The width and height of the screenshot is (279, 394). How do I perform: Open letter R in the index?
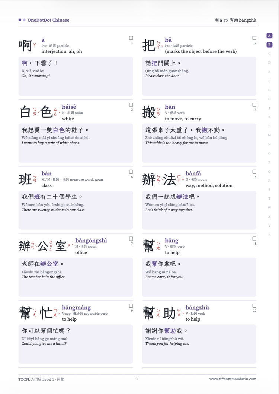click(x=269, y=181)
